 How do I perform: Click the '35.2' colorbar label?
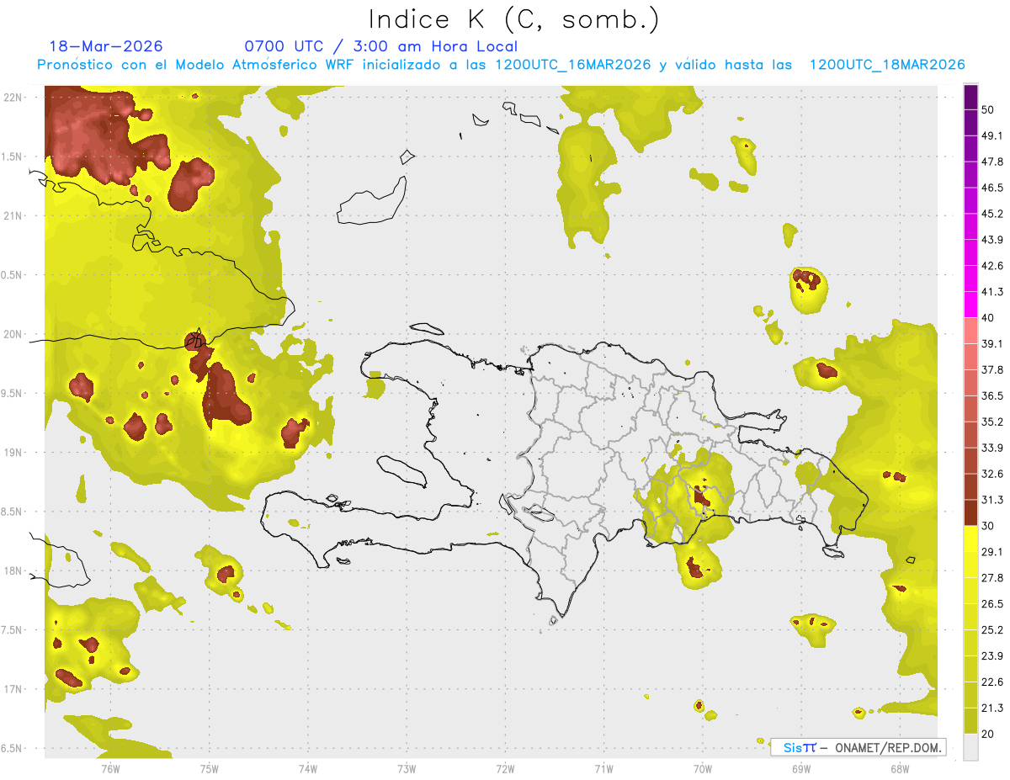pyautogui.click(x=992, y=422)
